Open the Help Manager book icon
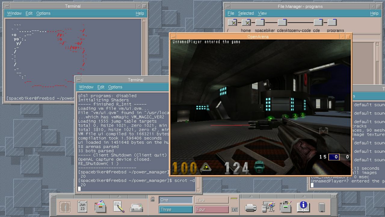The image size is (385, 217). coord(303,207)
